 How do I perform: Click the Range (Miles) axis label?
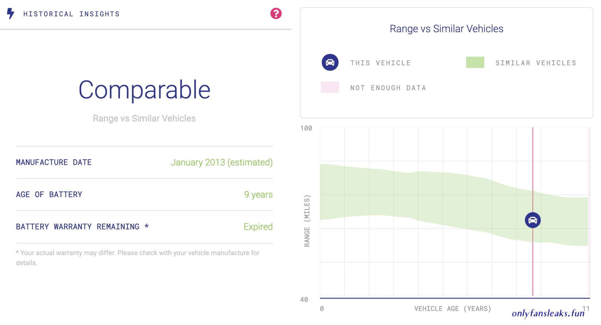[307, 221]
